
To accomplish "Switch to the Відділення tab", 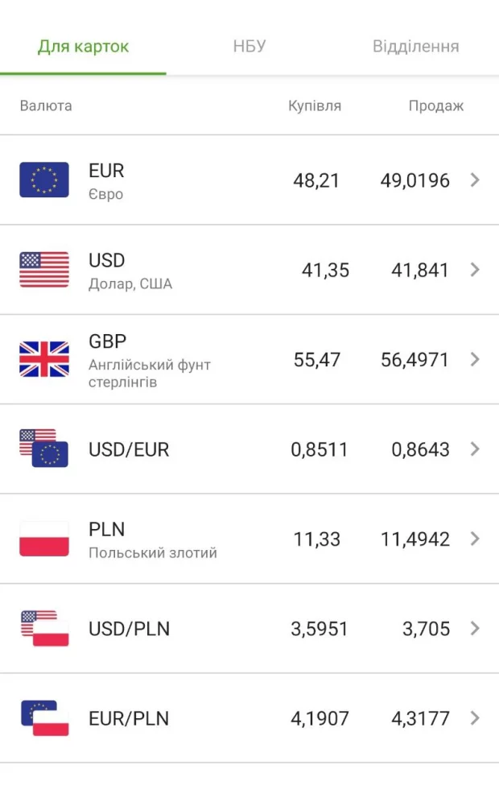I will click(x=415, y=46).
